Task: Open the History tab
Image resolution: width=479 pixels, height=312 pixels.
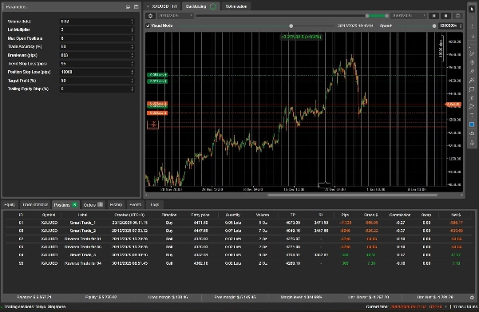Action: [116, 205]
